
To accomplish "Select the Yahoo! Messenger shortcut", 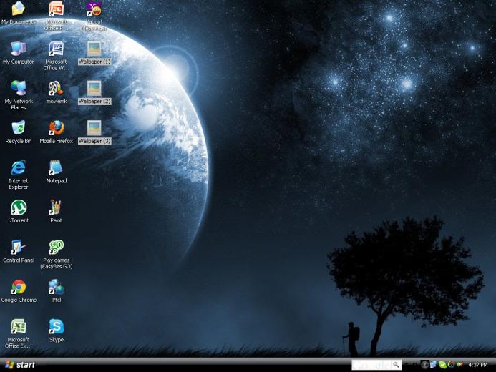I will point(94,16).
